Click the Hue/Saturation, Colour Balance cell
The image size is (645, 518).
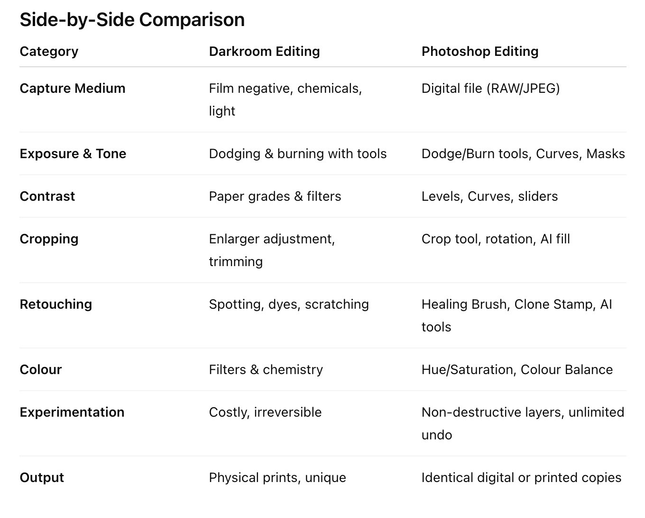pos(517,370)
